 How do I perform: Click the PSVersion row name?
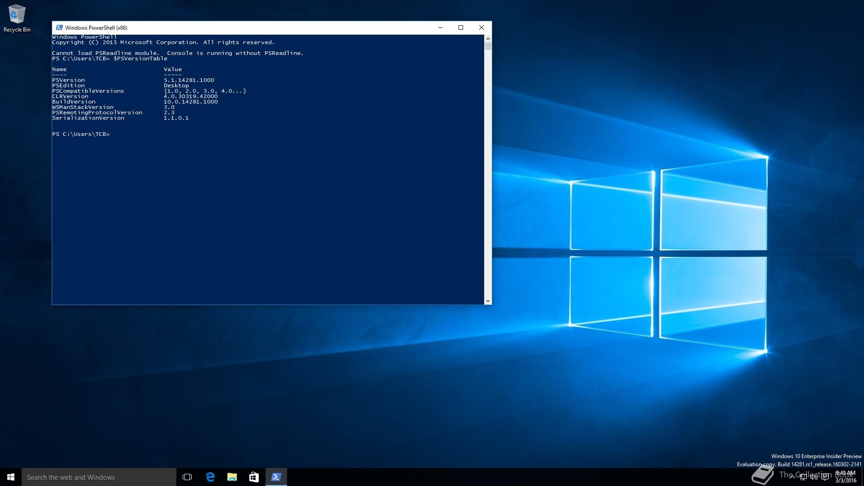click(68, 80)
